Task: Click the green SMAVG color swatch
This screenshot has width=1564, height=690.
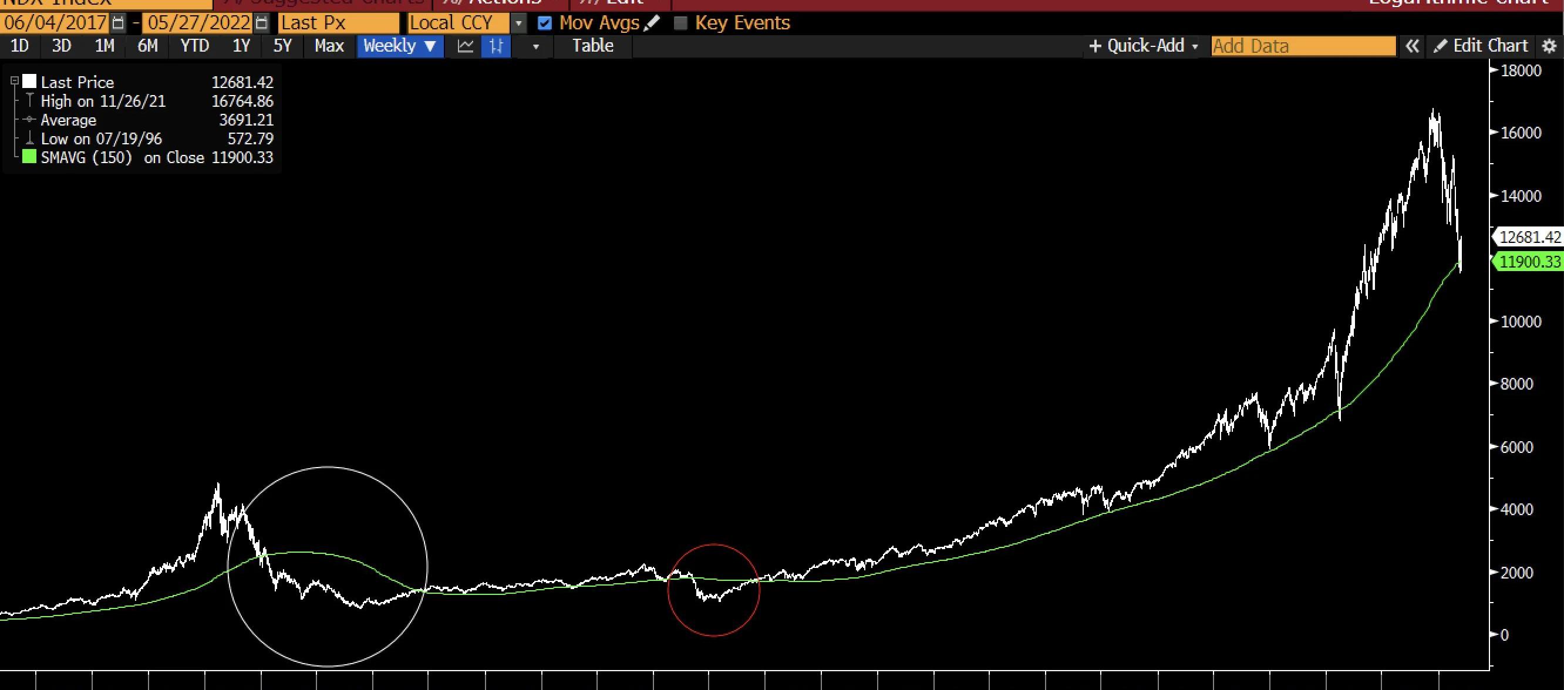Action: click(x=29, y=157)
